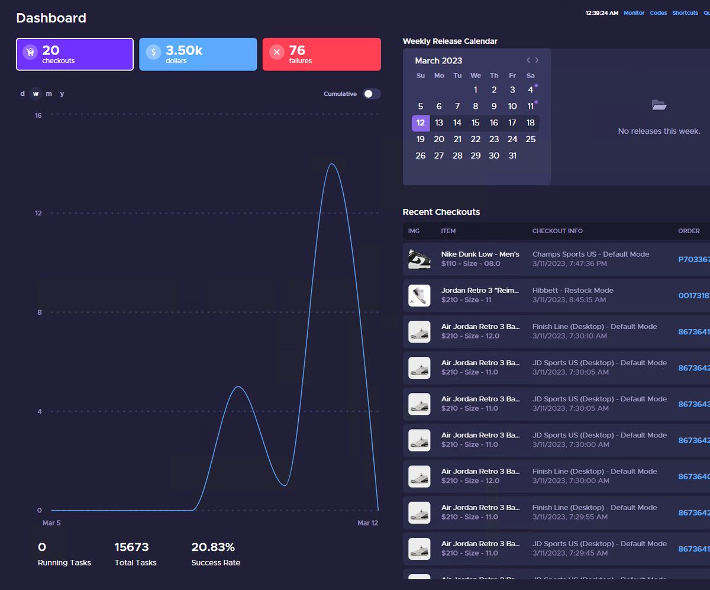Open order link for 7:29:55 AM checkout
This screenshot has height=590, width=710.
pos(694,513)
